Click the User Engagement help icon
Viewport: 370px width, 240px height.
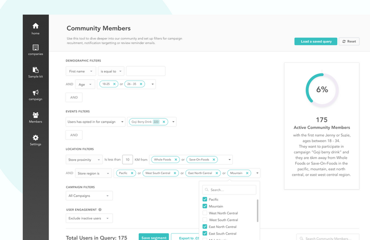[x=100, y=210]
